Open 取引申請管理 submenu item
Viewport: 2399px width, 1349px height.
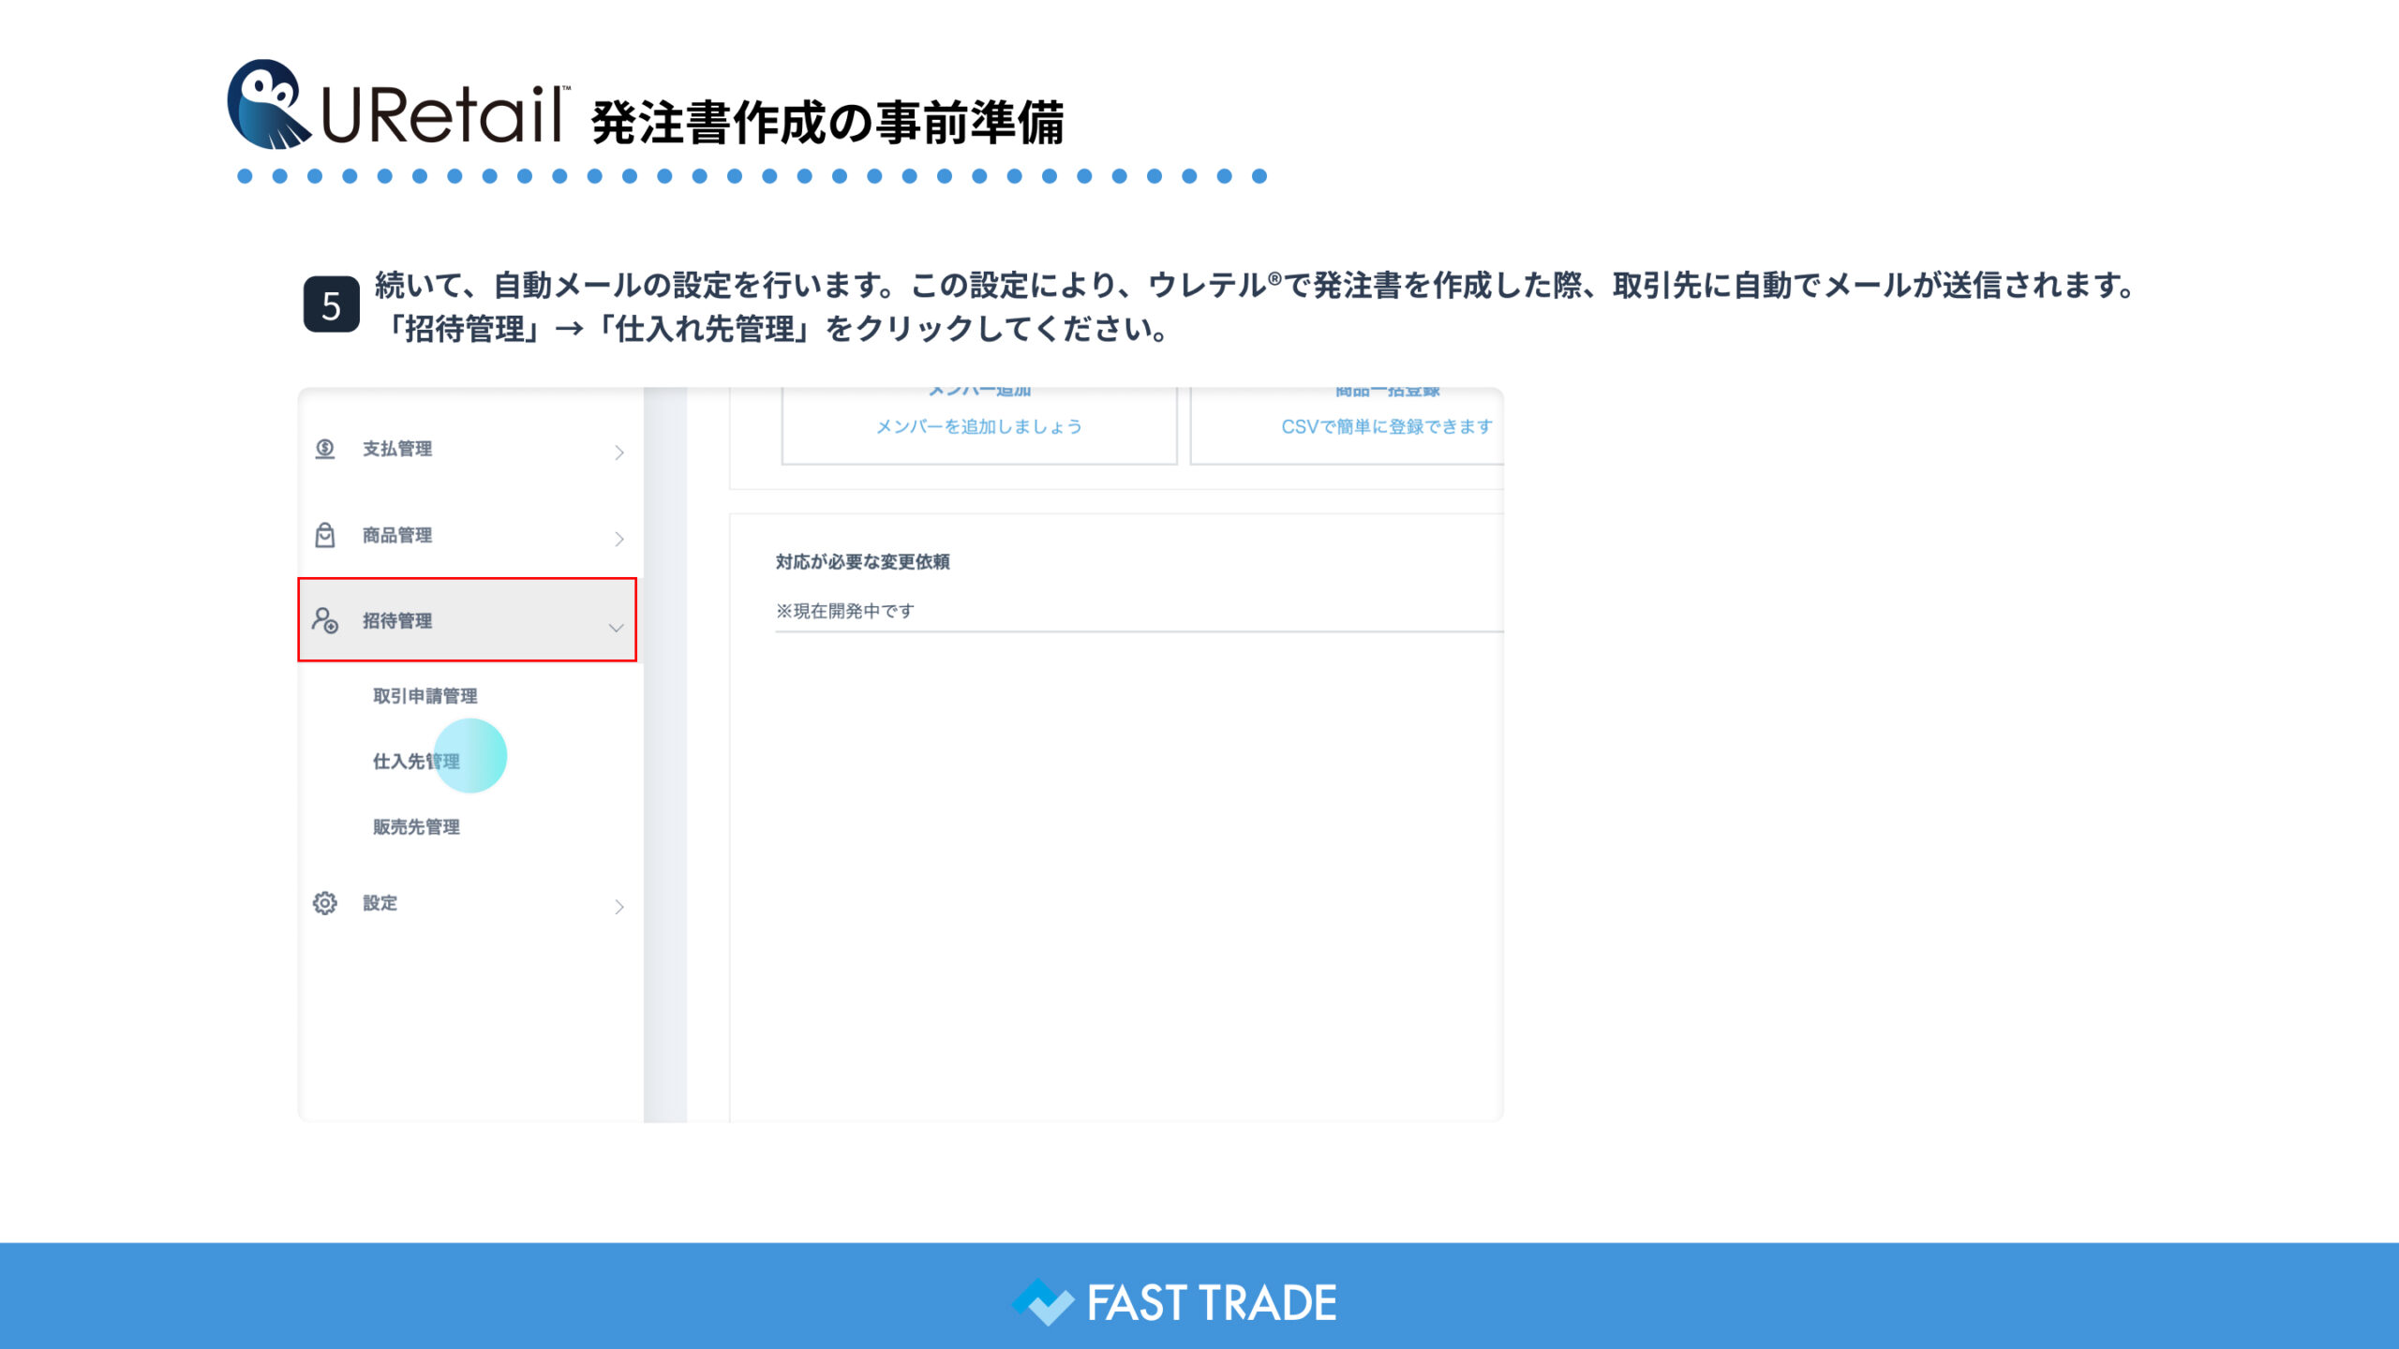425,696
